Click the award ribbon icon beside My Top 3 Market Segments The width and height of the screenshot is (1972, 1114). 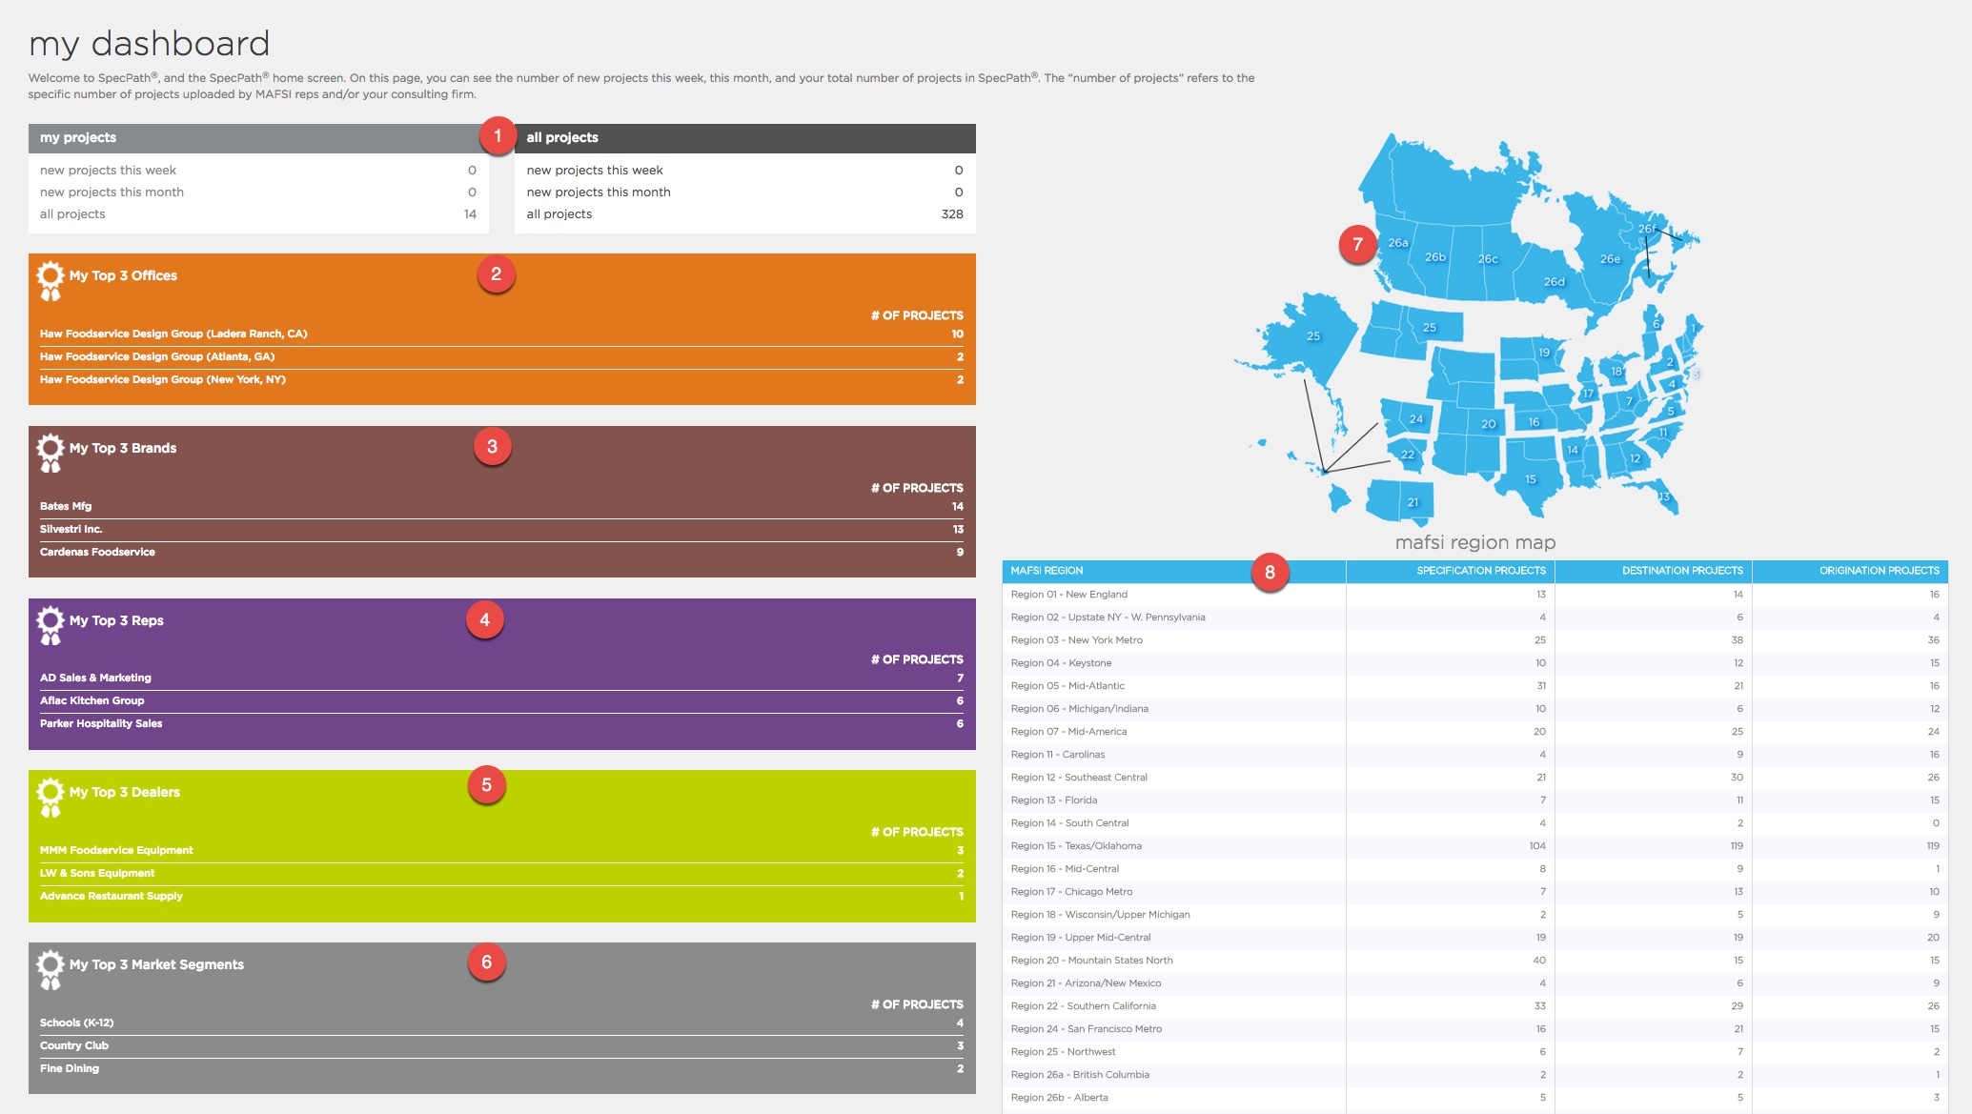[x=51, y=969]
